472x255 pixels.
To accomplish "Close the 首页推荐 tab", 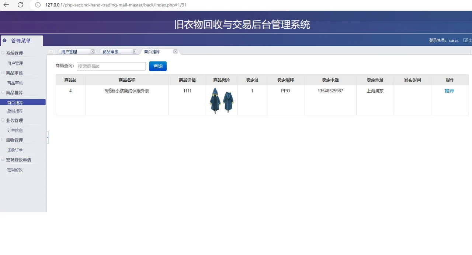I will (x=175, y=52).
